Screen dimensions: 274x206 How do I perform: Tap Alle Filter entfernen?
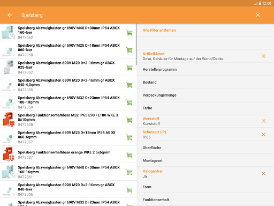[x=159, y=31]
